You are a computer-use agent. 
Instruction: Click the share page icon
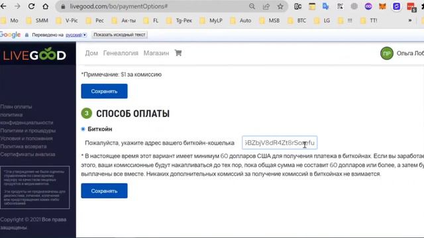(266, 6)
